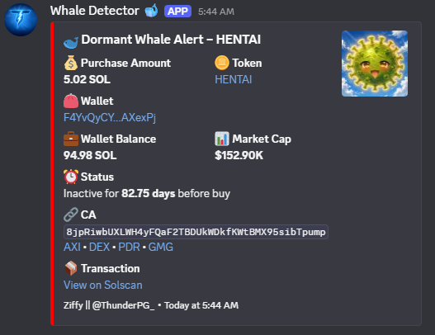Open the HENTAI token link
This screenshot has width=435, height=335.
click(x=234, y=79)
